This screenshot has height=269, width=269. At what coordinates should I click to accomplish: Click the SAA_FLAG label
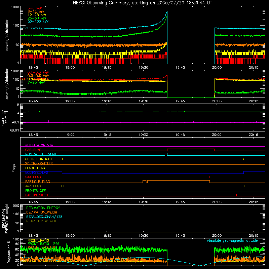pos(33,177)
